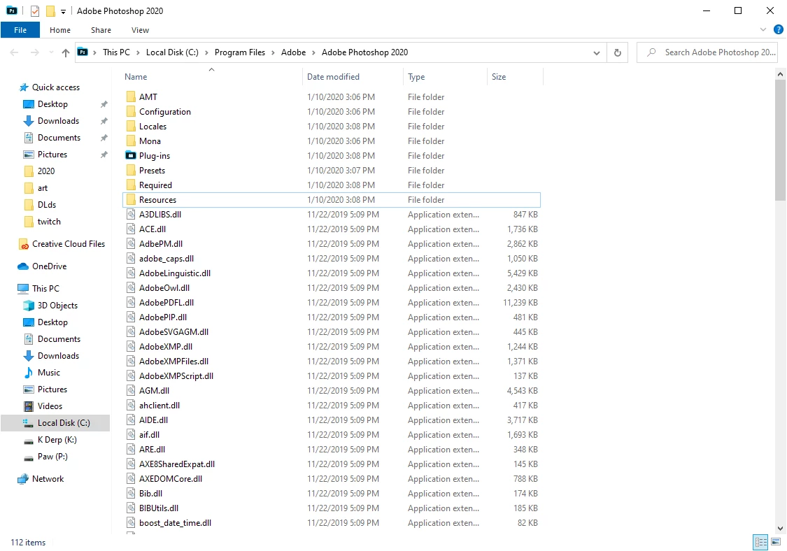
Task: Open Network in navigation pane
Action: (41, 479)
